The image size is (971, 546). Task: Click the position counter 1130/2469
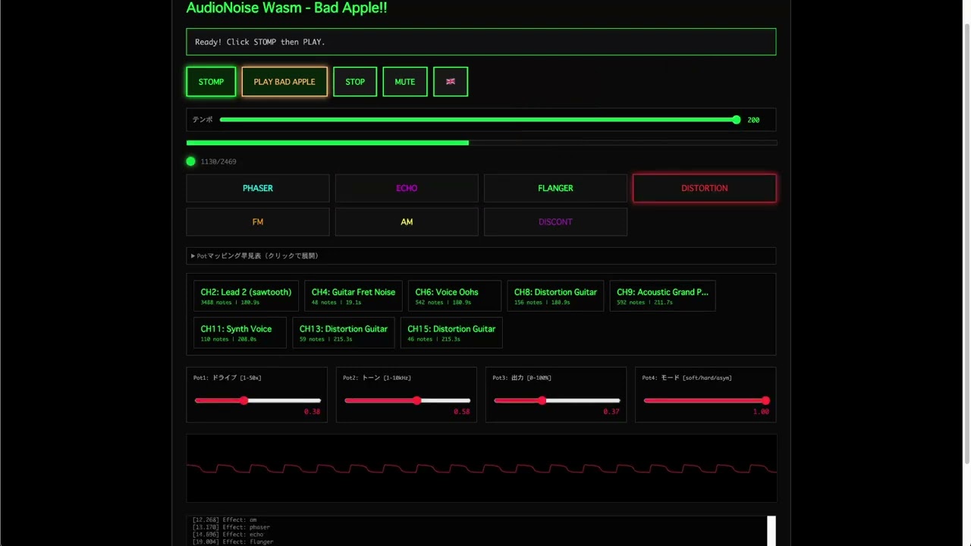pos(218,162)
